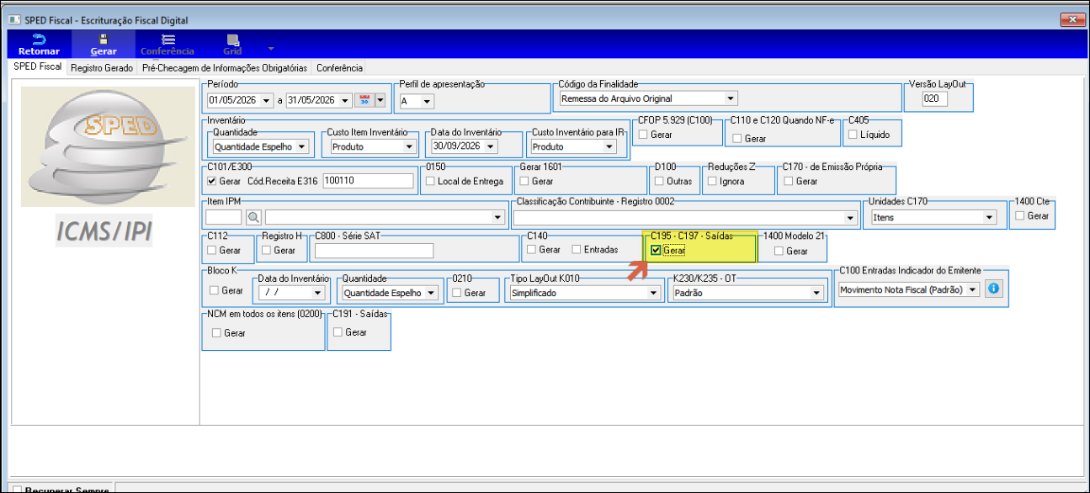Click the magnifier search icon in Item IPM
This screenshot has height=493, width=1090.
tap(253, 217)
